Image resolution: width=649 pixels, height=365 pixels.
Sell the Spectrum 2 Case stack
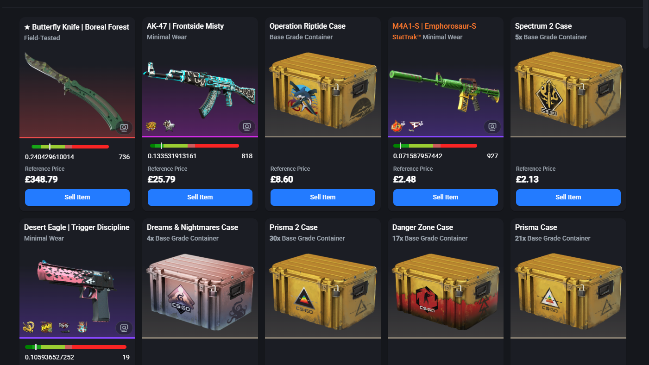[568, 197]
